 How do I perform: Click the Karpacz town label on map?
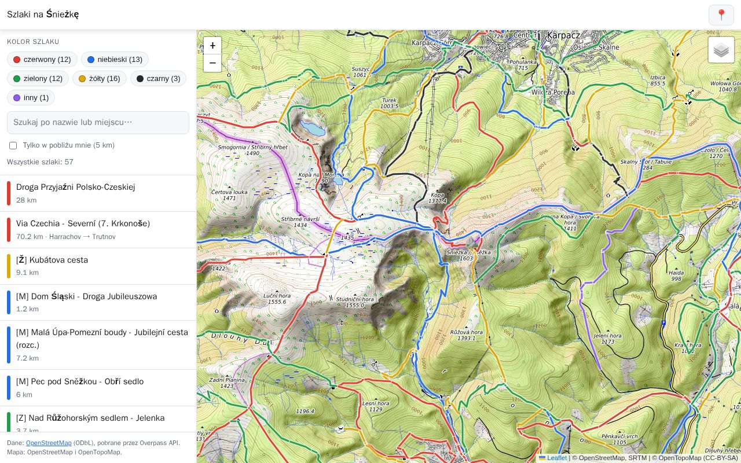[x=563, y=35]
